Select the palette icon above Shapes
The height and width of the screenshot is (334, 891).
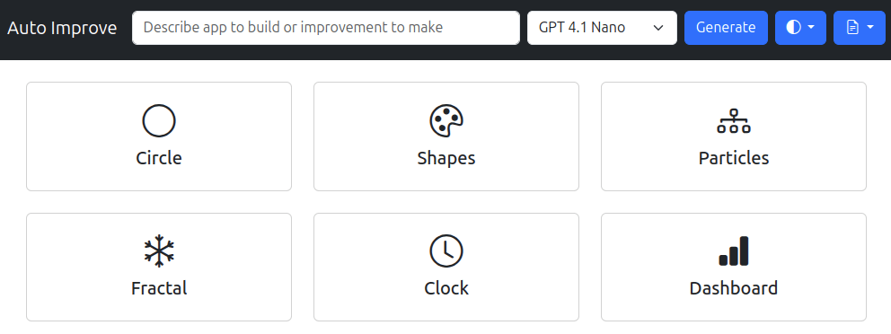click(446, 121)
